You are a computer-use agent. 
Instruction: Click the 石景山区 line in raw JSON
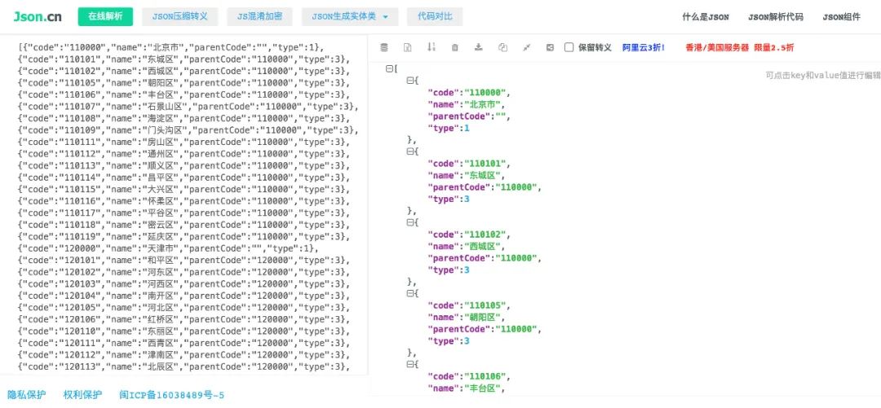[188, 107]
